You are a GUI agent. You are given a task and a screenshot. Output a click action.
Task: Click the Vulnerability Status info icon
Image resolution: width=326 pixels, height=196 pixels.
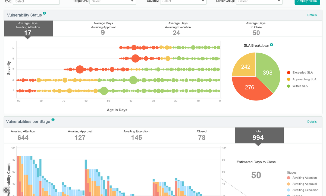(44, 13)
